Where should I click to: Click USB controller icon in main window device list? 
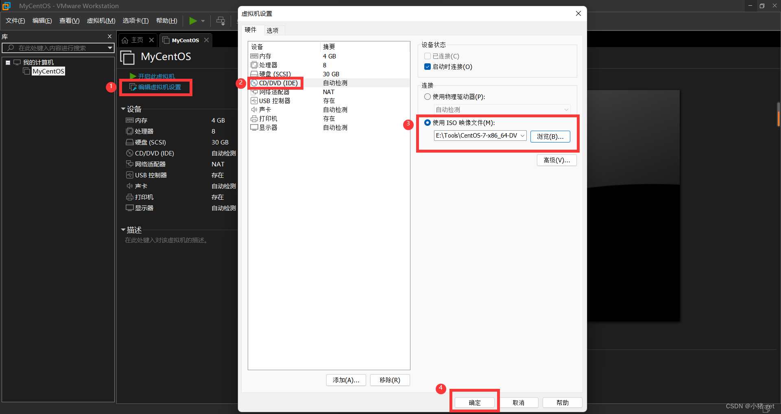(x=130, y=175)
